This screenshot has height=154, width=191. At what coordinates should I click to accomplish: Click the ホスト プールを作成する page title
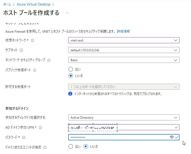(31, 13)
